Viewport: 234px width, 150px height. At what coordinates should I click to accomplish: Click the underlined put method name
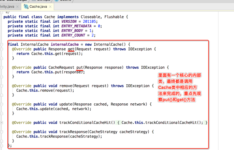(80, 67)
